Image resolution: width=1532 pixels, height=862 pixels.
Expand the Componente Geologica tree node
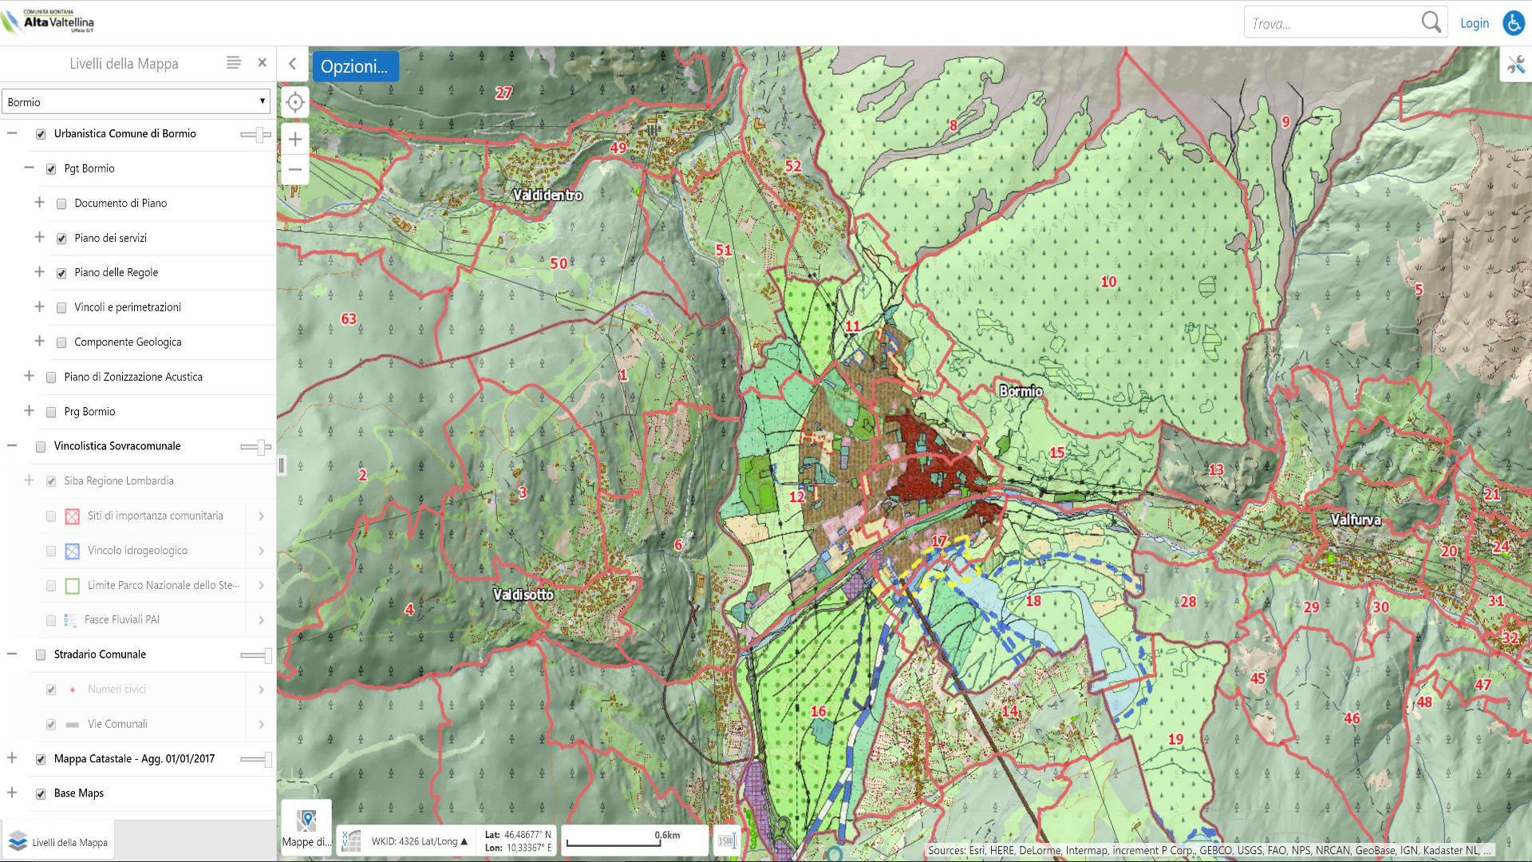[x=39, y=341]
